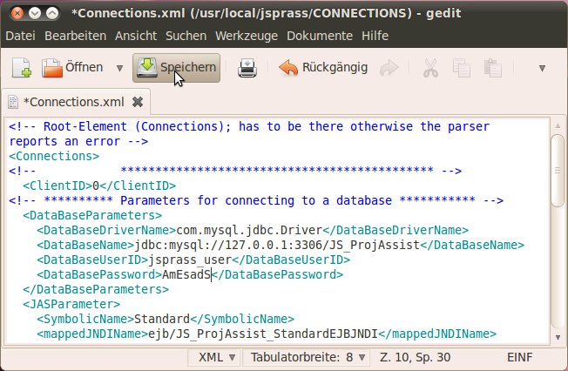The height and width of the screenshot is (371, 568).
Task: Expand the recent files arrow beside Öffnen
Action: pyautogui.click(x=119, y=68)
